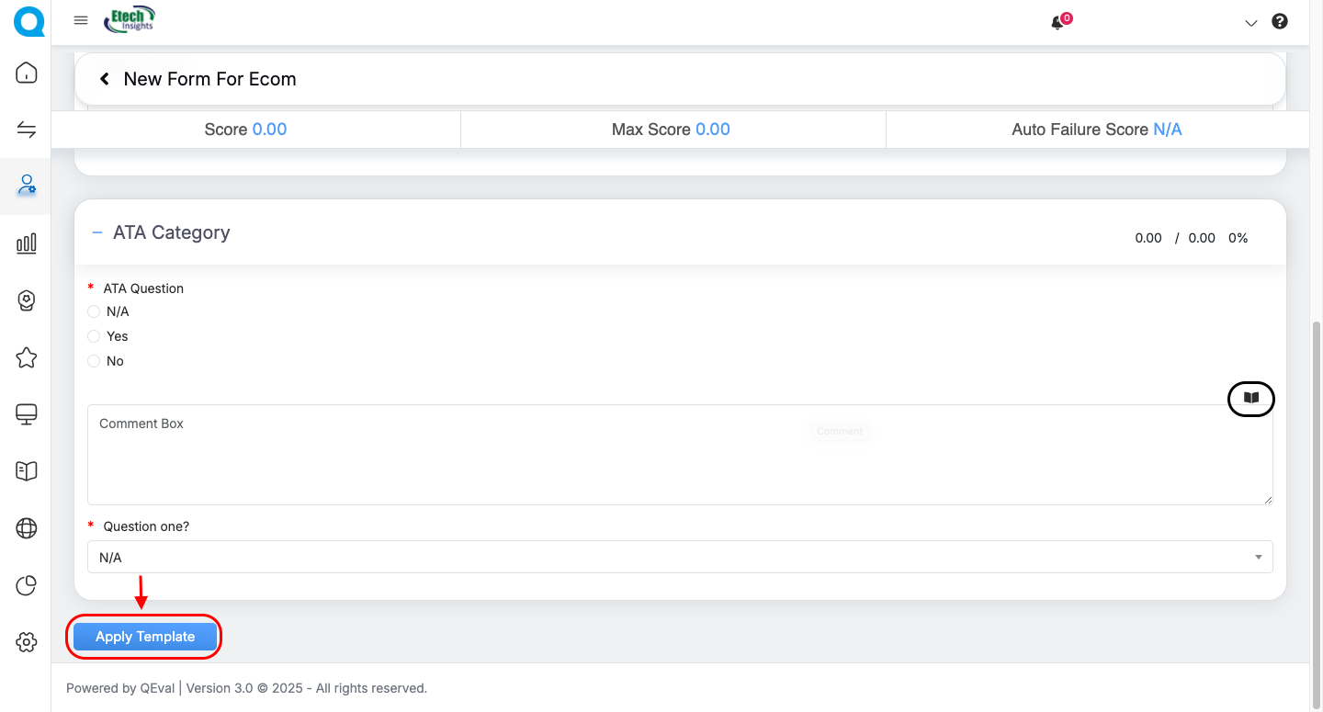Collapse the ATA Category section
The height and width of the screenshot is (712, 1323).
(97, 233)
